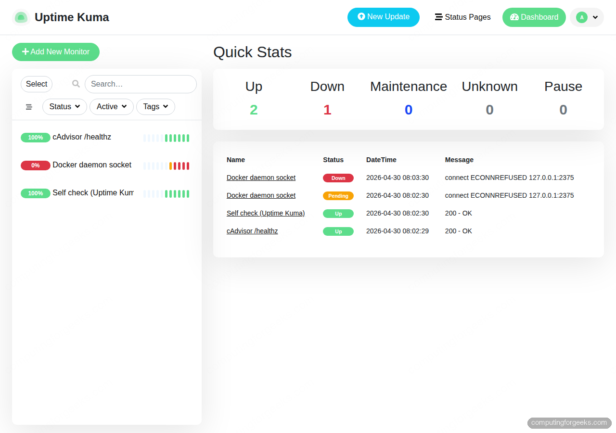Click the user avatar A icon

tap(582, 17)
